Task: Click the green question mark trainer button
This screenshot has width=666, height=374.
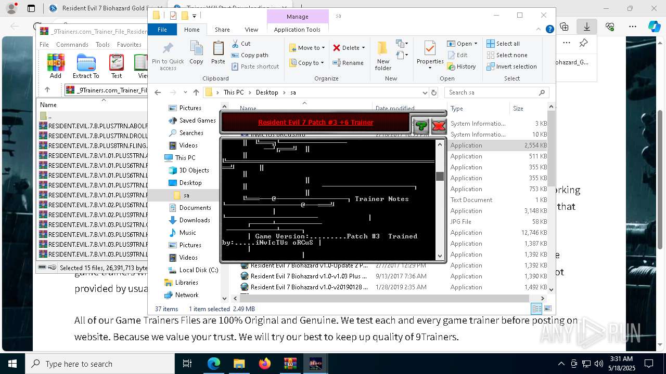Action: pos(421,126)
